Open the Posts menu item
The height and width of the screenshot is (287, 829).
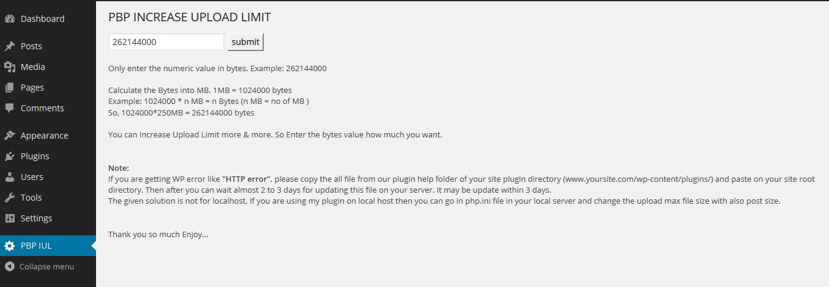48,46
